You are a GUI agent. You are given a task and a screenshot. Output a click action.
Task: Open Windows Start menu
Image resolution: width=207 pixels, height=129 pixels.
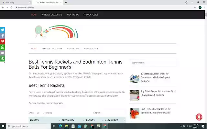tap(3, 126)
